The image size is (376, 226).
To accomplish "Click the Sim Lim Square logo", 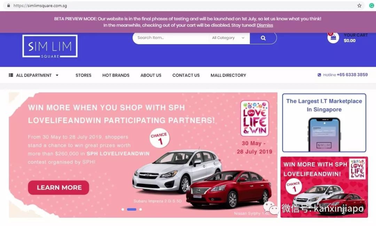I will (50, 46).
